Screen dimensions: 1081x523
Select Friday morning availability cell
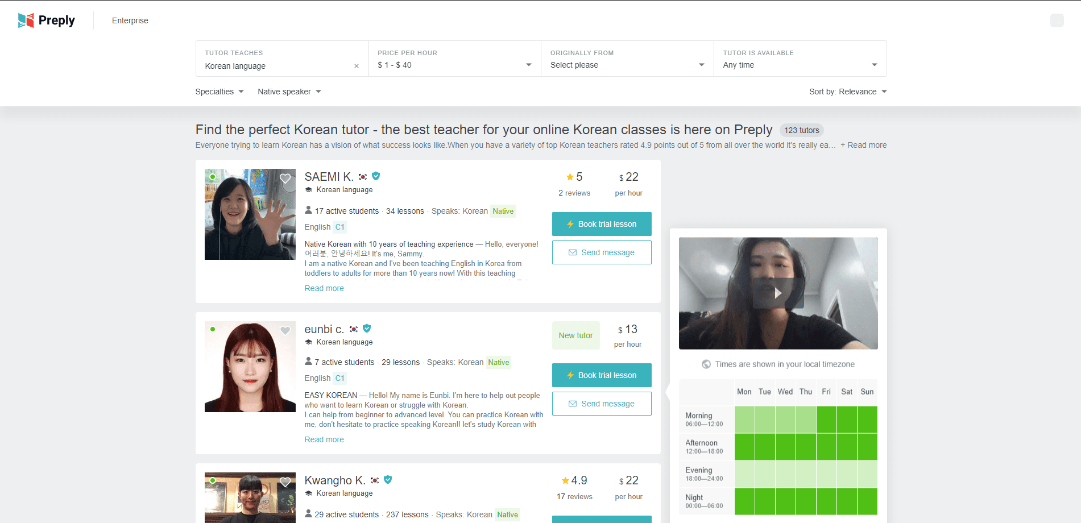826,420
